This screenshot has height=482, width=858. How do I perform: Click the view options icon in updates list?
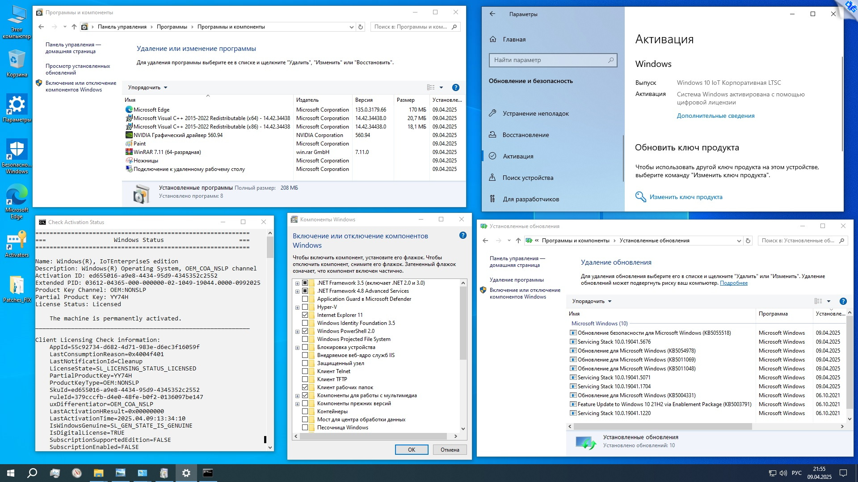point(818,301)
